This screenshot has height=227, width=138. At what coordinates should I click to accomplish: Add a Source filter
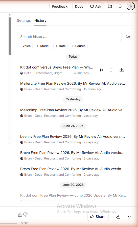[79, 46]
